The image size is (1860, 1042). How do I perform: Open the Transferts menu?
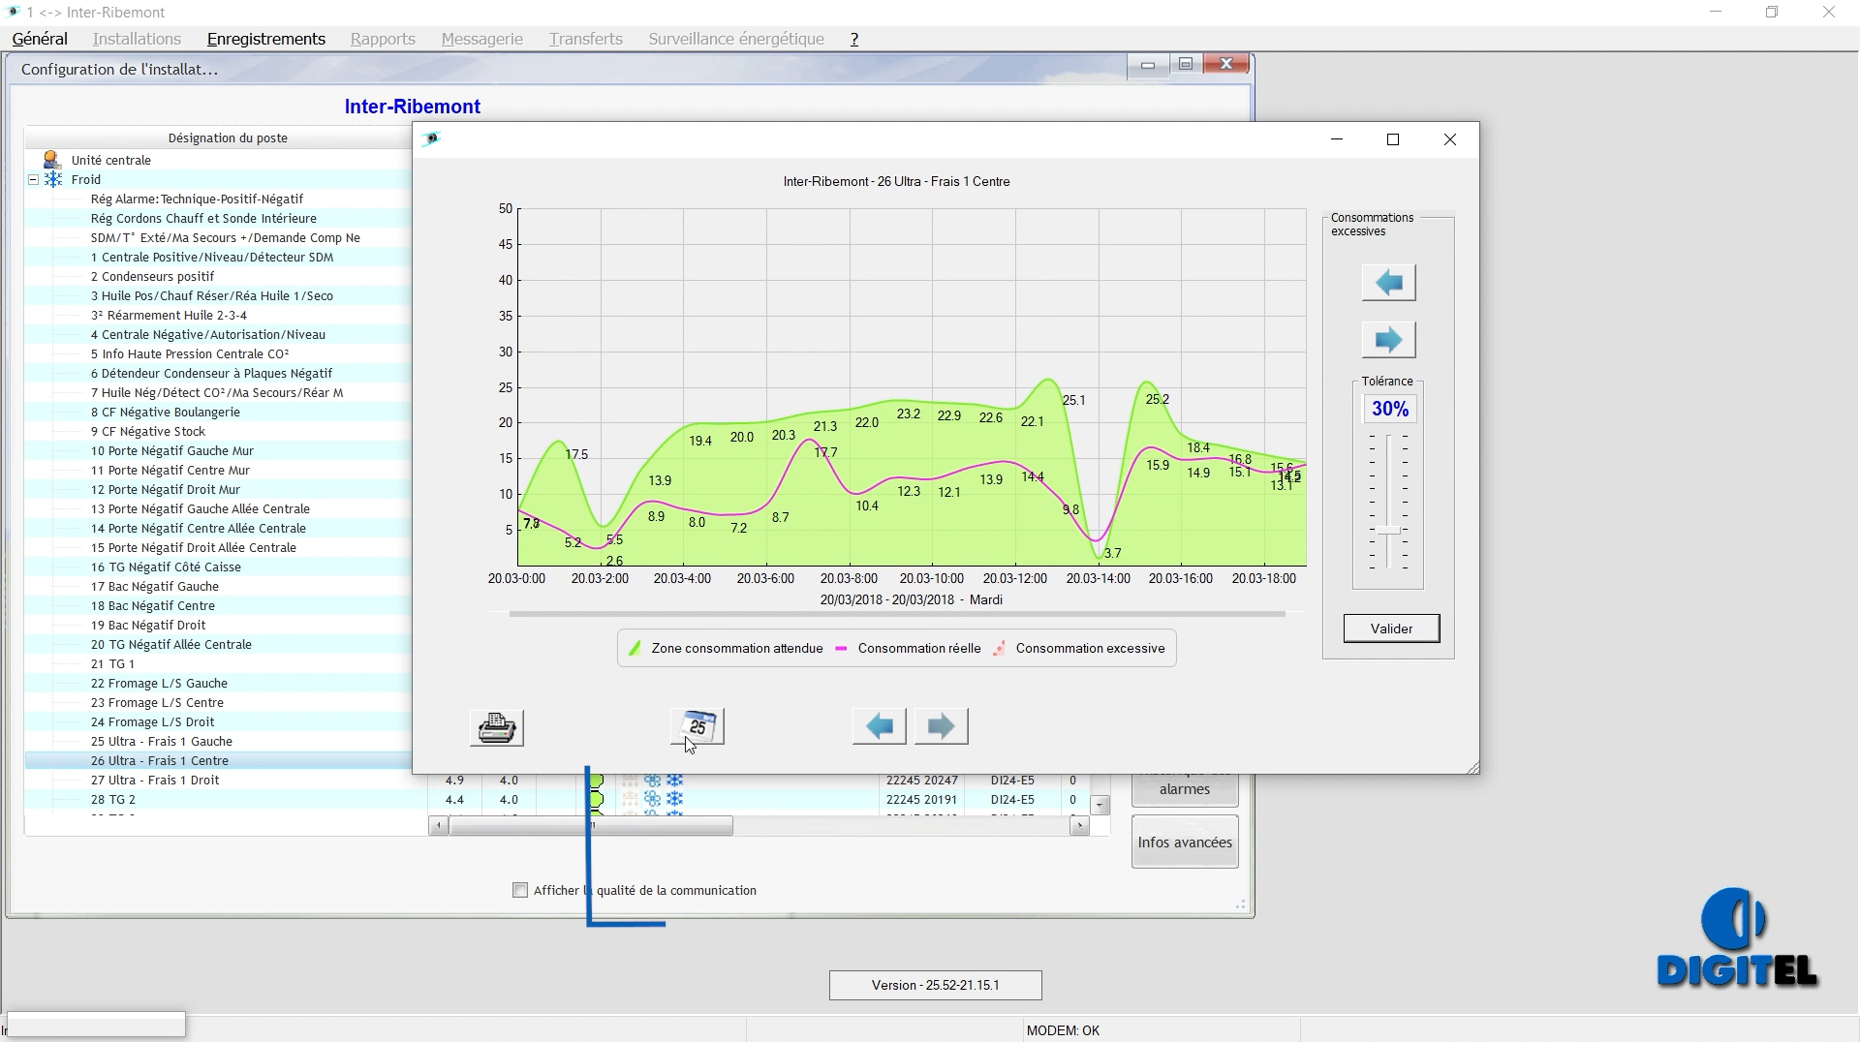[586, 39]
